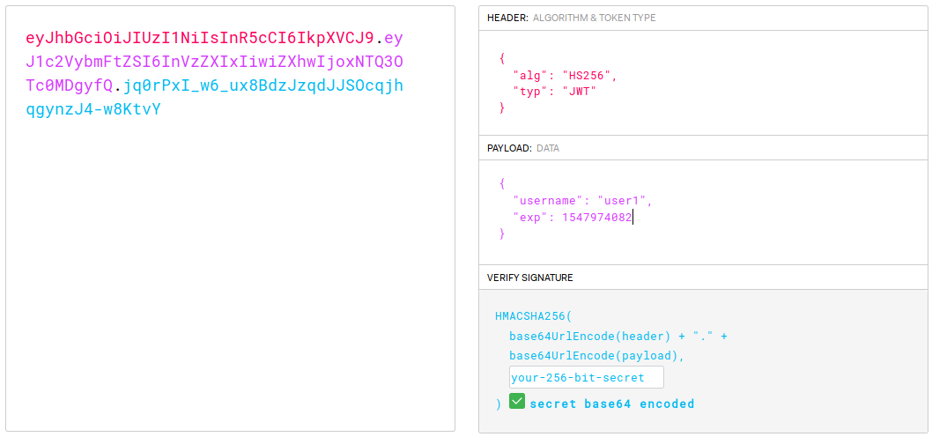This screenshot has height=437, width=932.
Task: Click the red header segment of token
Action: [200, 38]
